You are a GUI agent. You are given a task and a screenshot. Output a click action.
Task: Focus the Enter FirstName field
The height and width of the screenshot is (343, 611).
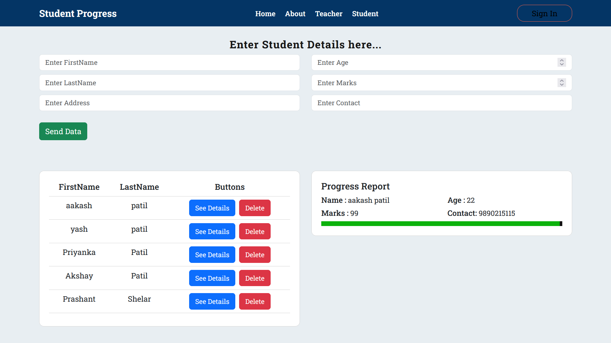(x=169, y=63)
